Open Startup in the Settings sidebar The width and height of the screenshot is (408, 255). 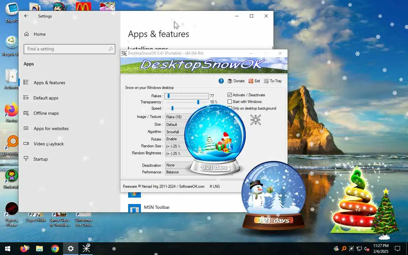pyautogui.click(x=69, y=159)
